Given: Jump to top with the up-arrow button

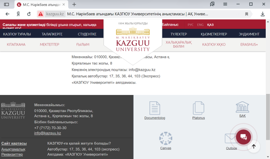Looking at the screenshot, I should (254, 146).
